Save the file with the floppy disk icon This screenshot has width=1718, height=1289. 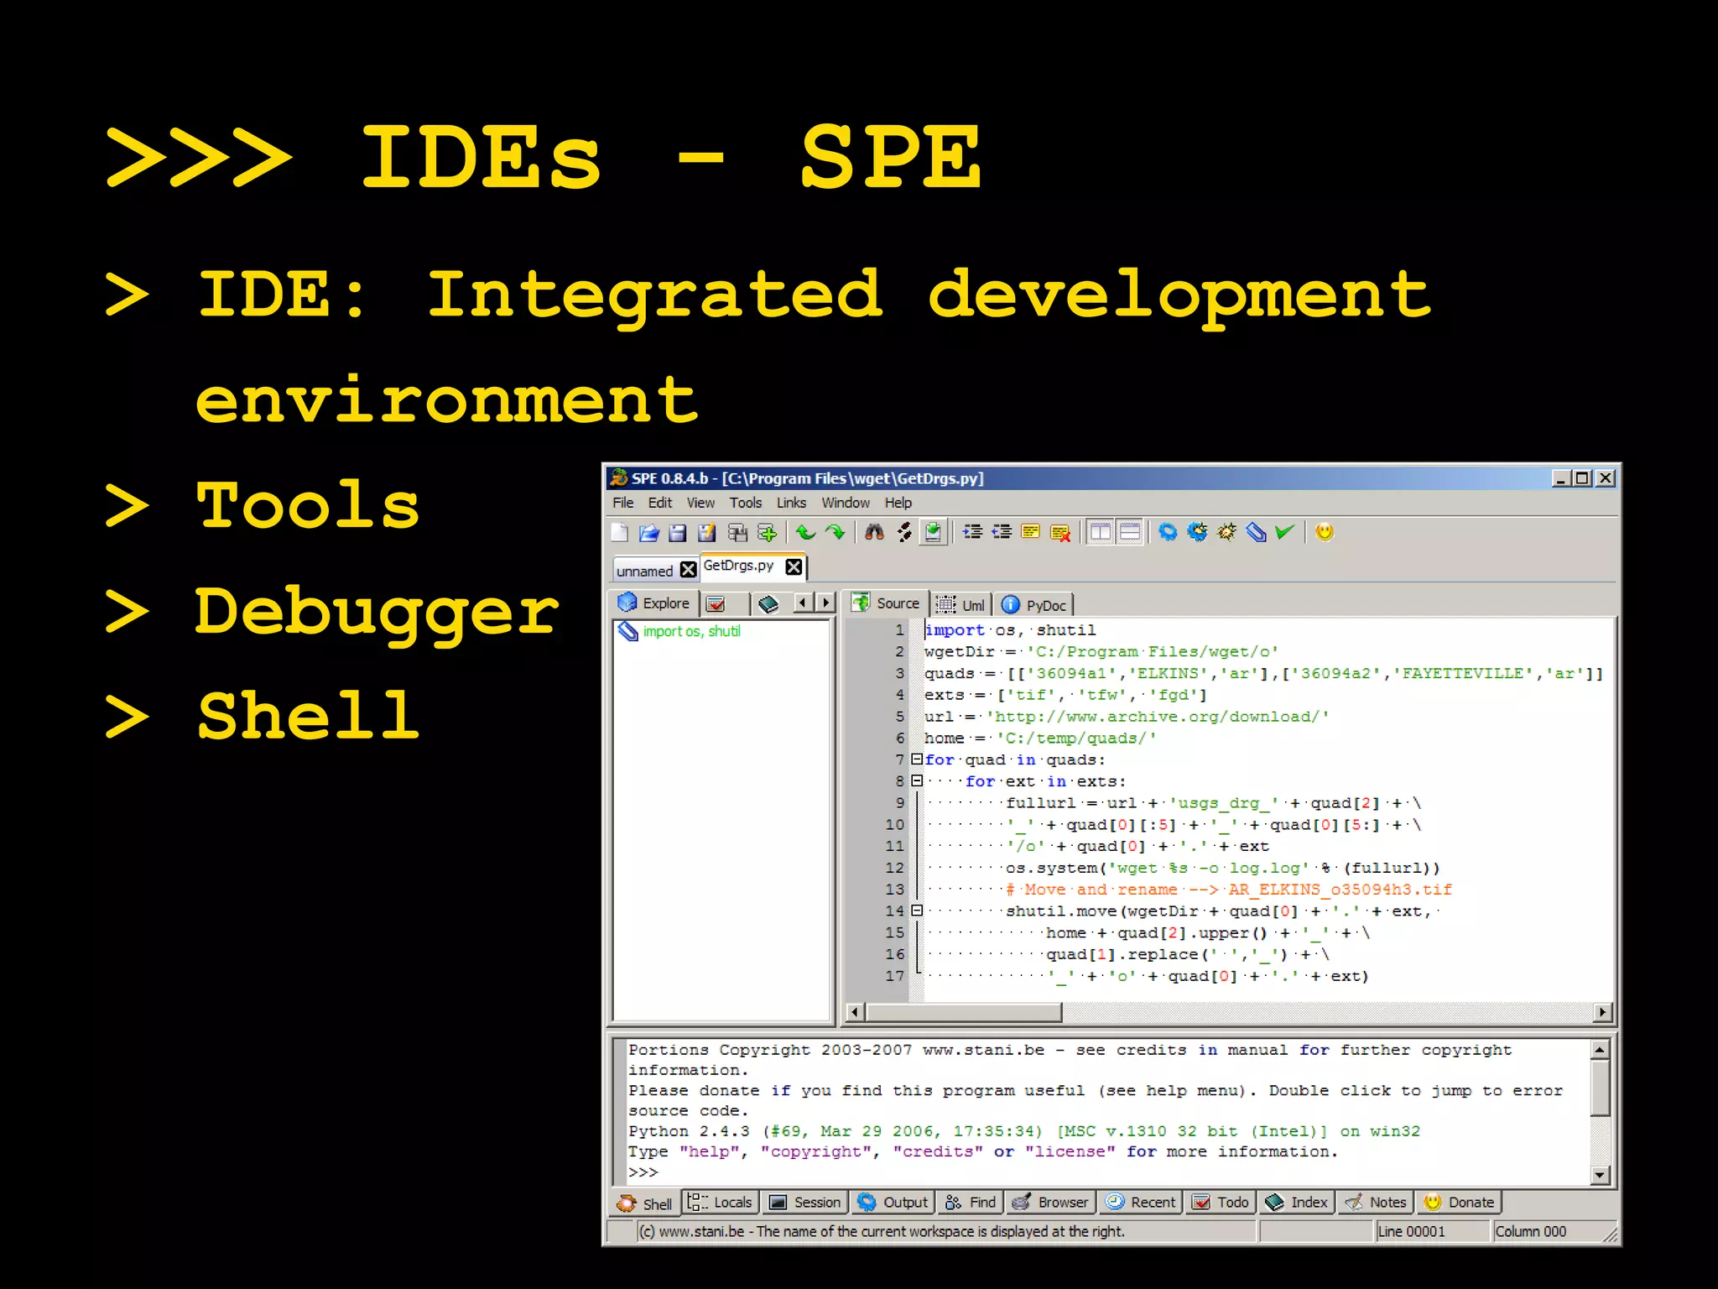[x=678, y=532]
